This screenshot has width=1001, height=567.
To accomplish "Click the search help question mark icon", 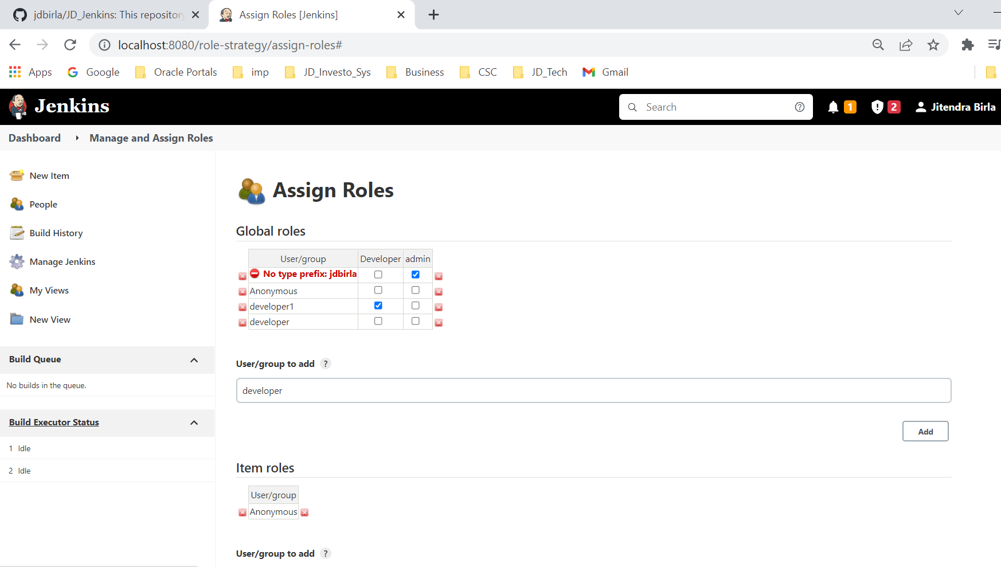I will pos(800,107).
